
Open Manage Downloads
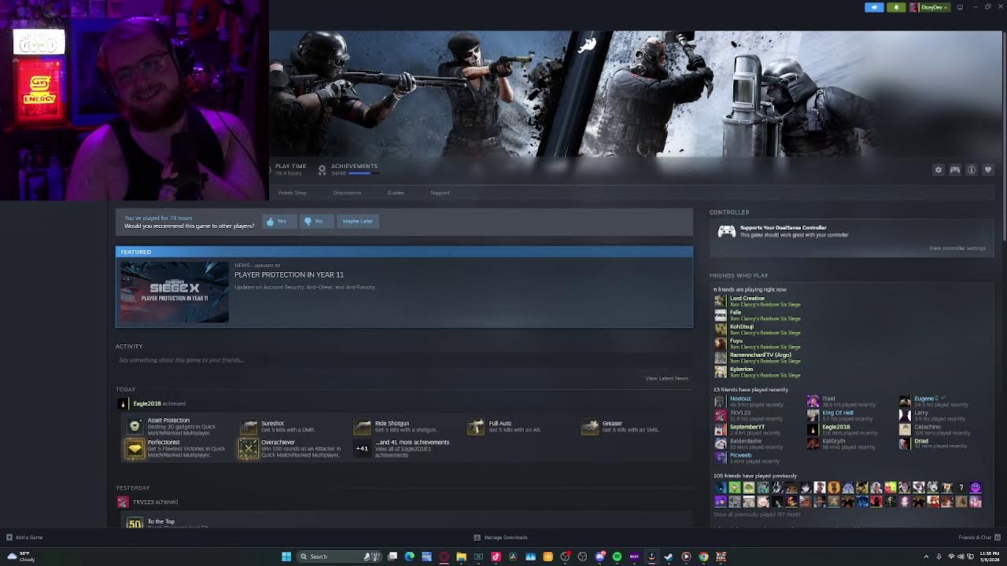[501, 538]
